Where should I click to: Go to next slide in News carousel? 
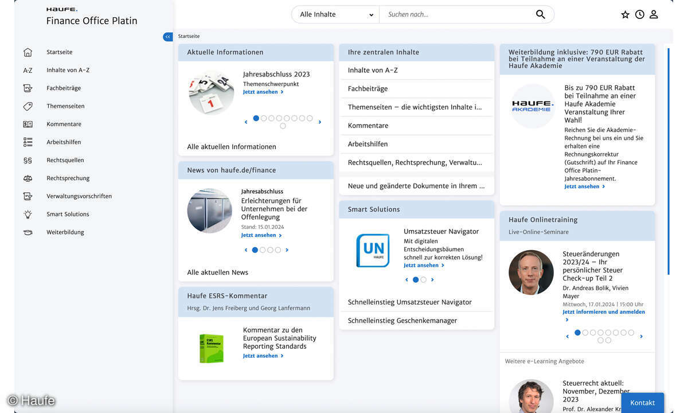tap(287, 250)
